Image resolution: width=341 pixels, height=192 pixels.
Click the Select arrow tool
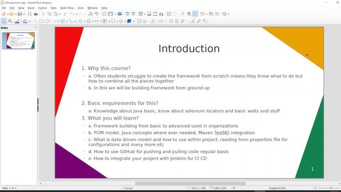pyautogui.click(x=4, y=21)
